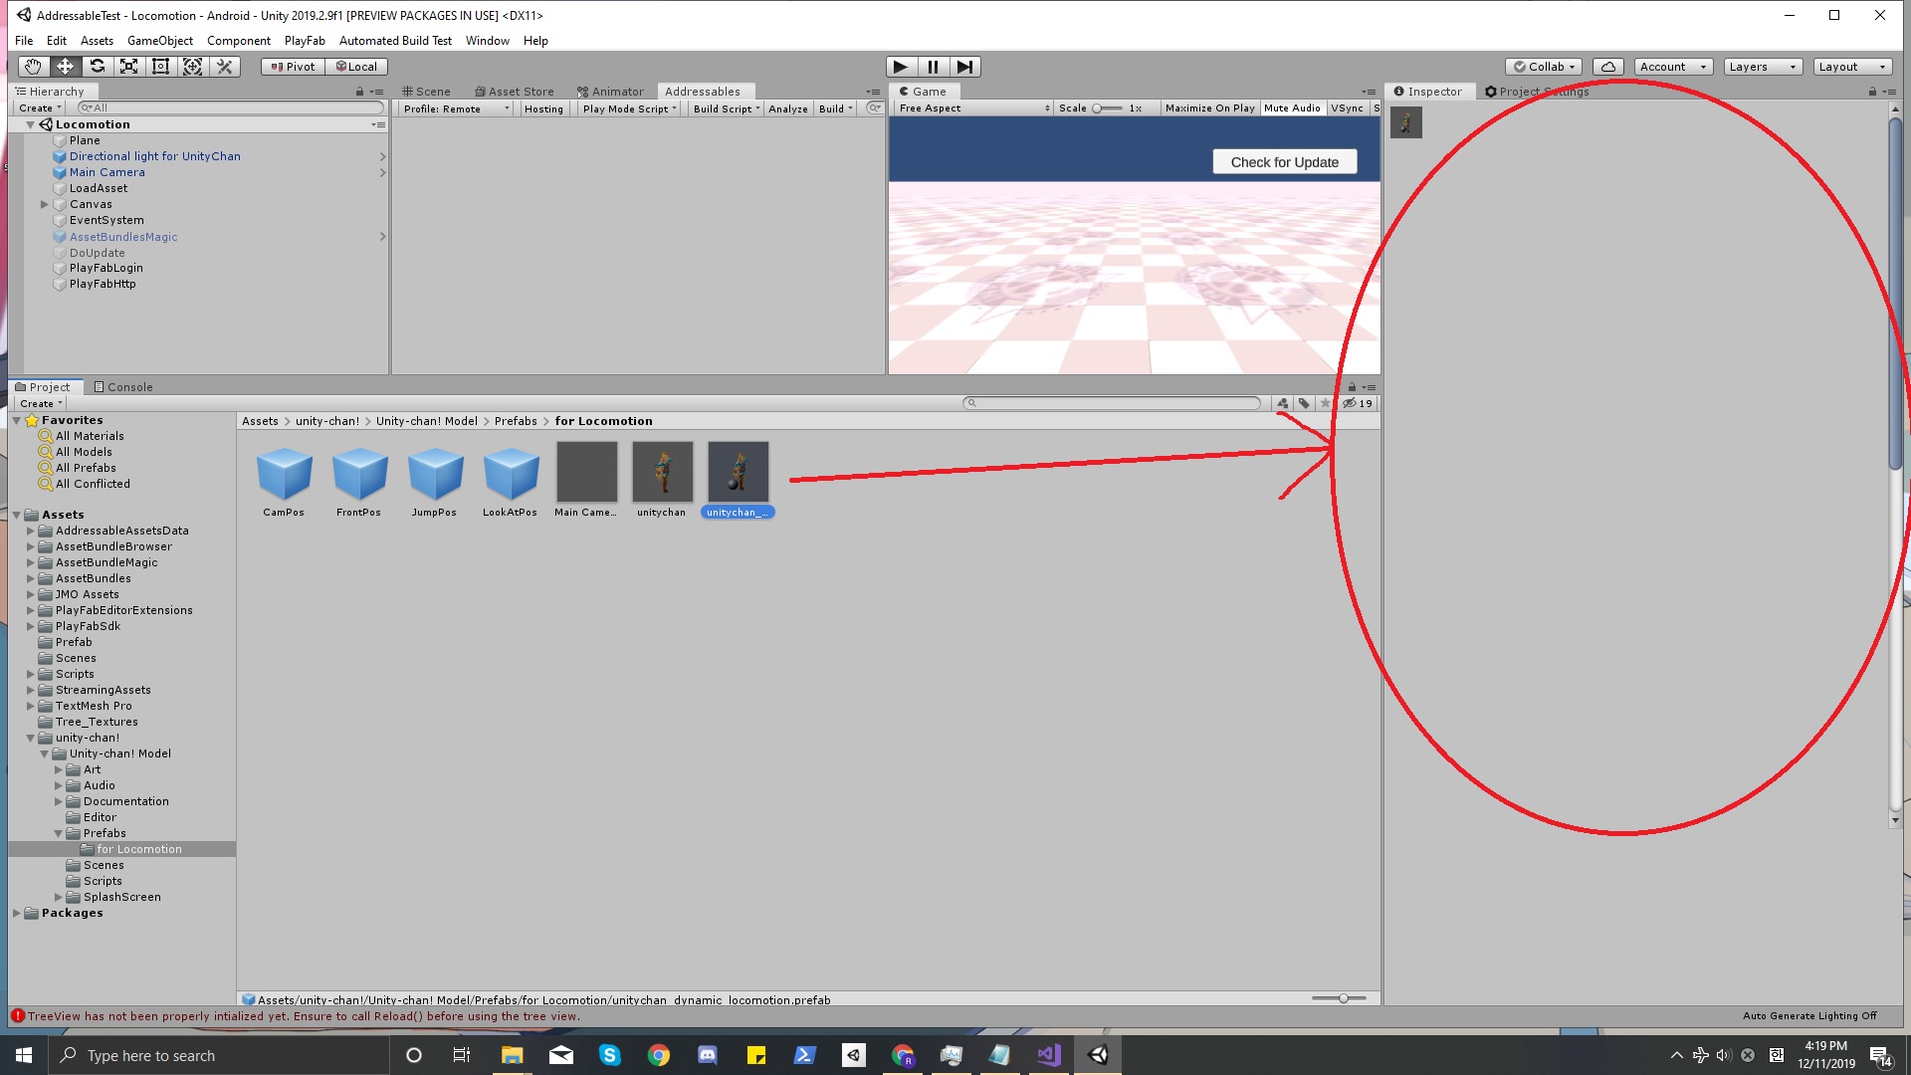Select the FrontPos prefab
Screen dimensions: 1911x1075
point(358,482)
